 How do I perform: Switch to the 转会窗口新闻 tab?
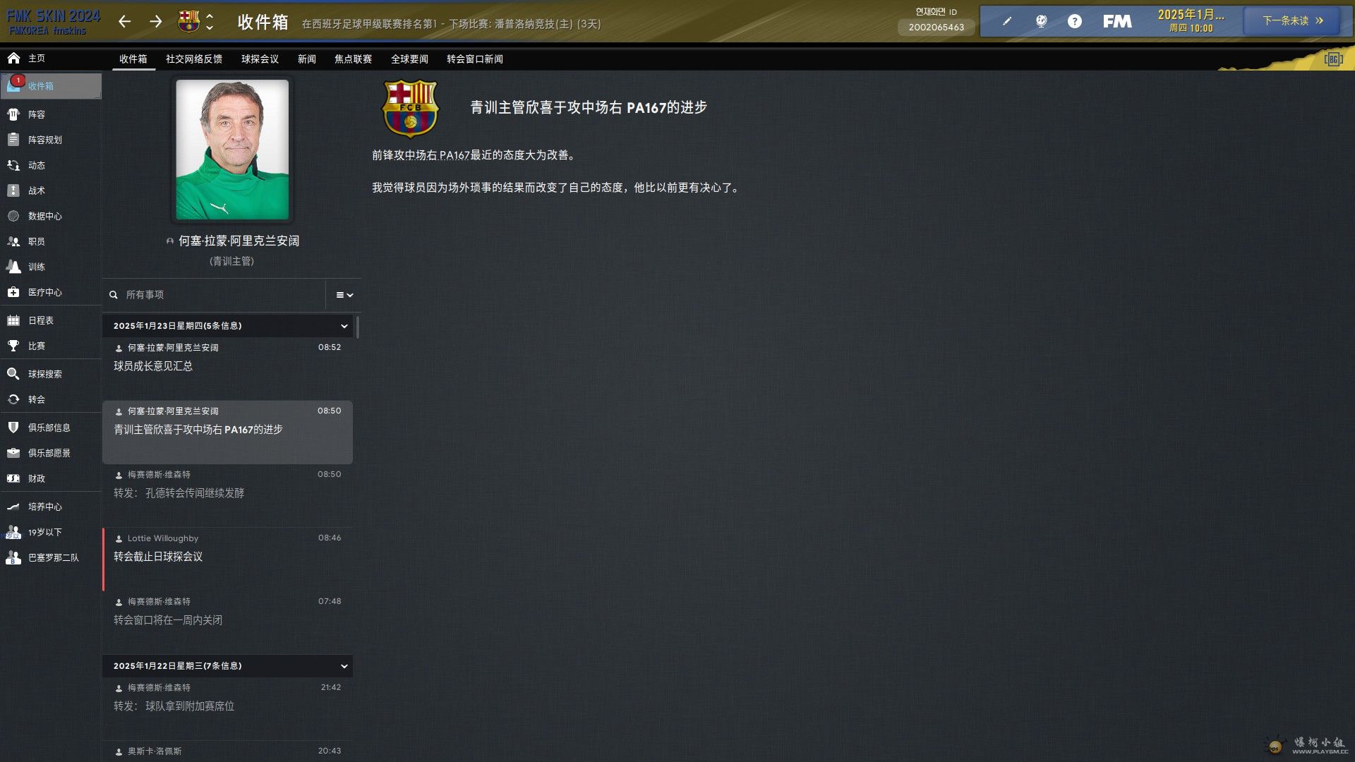474,59
